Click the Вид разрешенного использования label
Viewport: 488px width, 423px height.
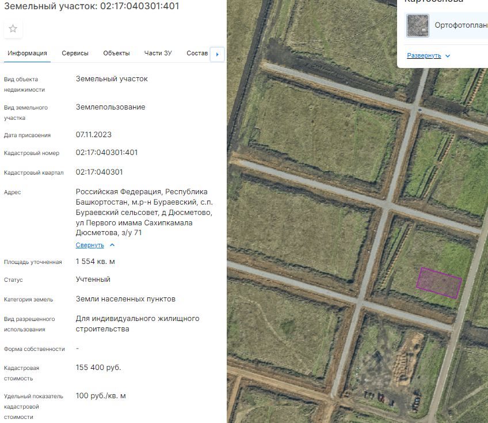pos(29,324)
